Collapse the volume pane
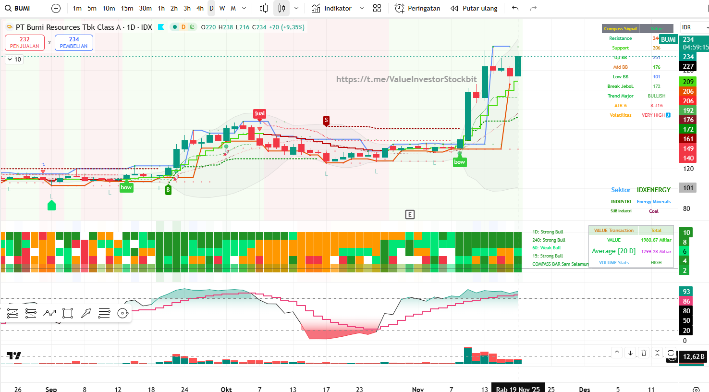 coord(657,353)
